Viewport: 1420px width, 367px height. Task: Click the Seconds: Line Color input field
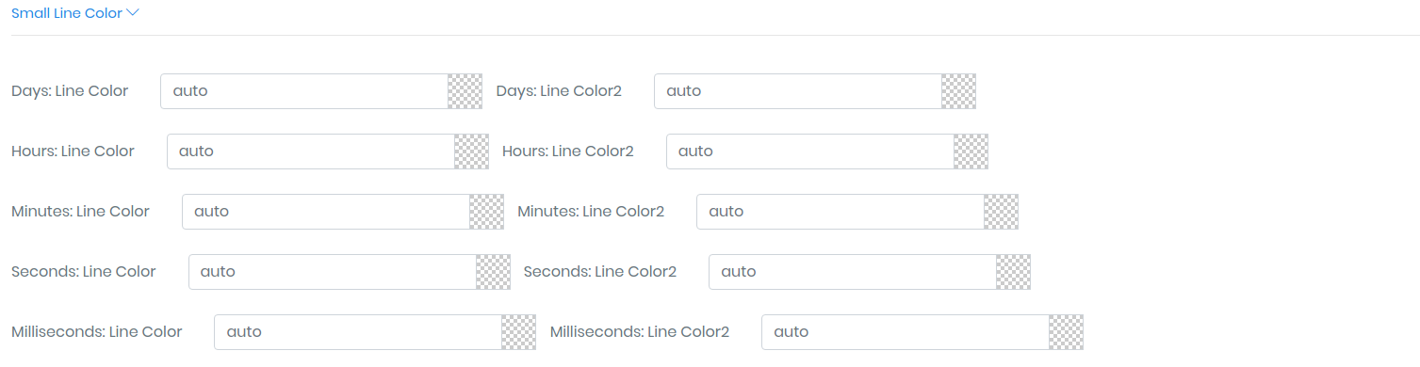[x=333, y=272]
